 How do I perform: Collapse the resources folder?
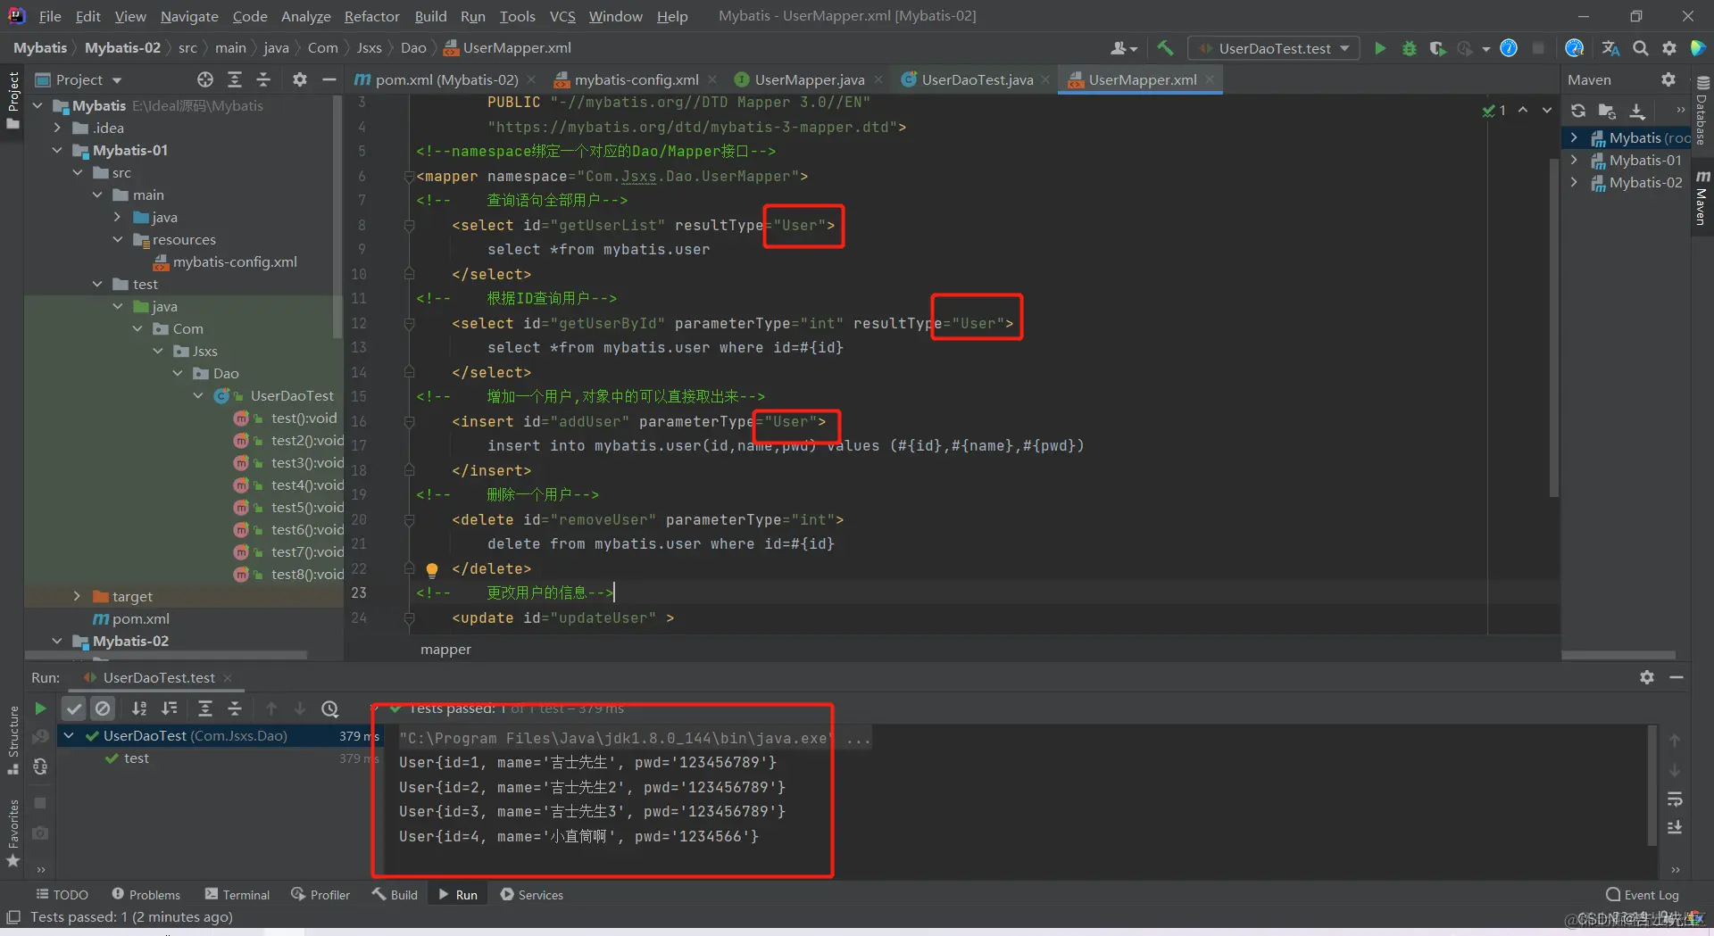click(118, 239)
